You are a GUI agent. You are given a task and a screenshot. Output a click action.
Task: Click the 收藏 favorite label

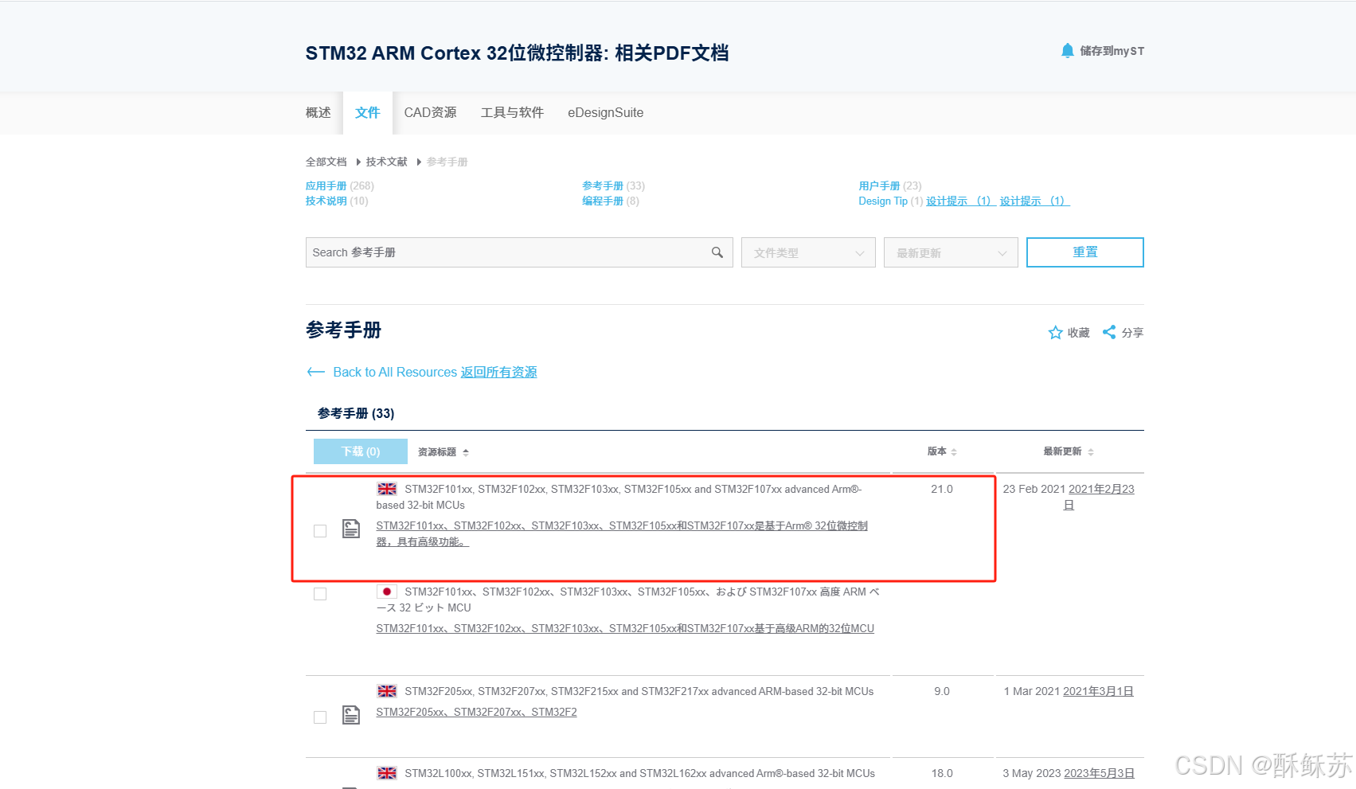click(x=1078, y=333)
